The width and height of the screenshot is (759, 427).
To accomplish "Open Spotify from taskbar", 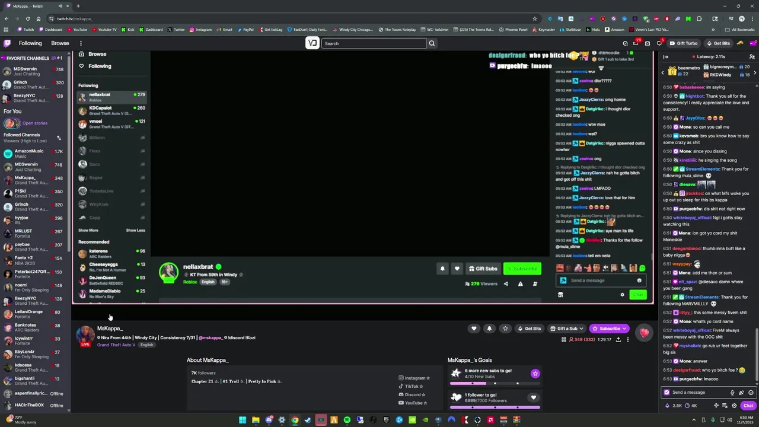I will tap(347, 420).
